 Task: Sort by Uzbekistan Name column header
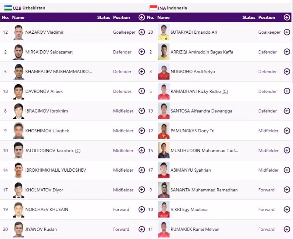tap(18, 17)
